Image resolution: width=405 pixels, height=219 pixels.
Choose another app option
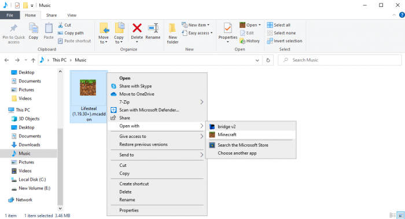point(251,153)
